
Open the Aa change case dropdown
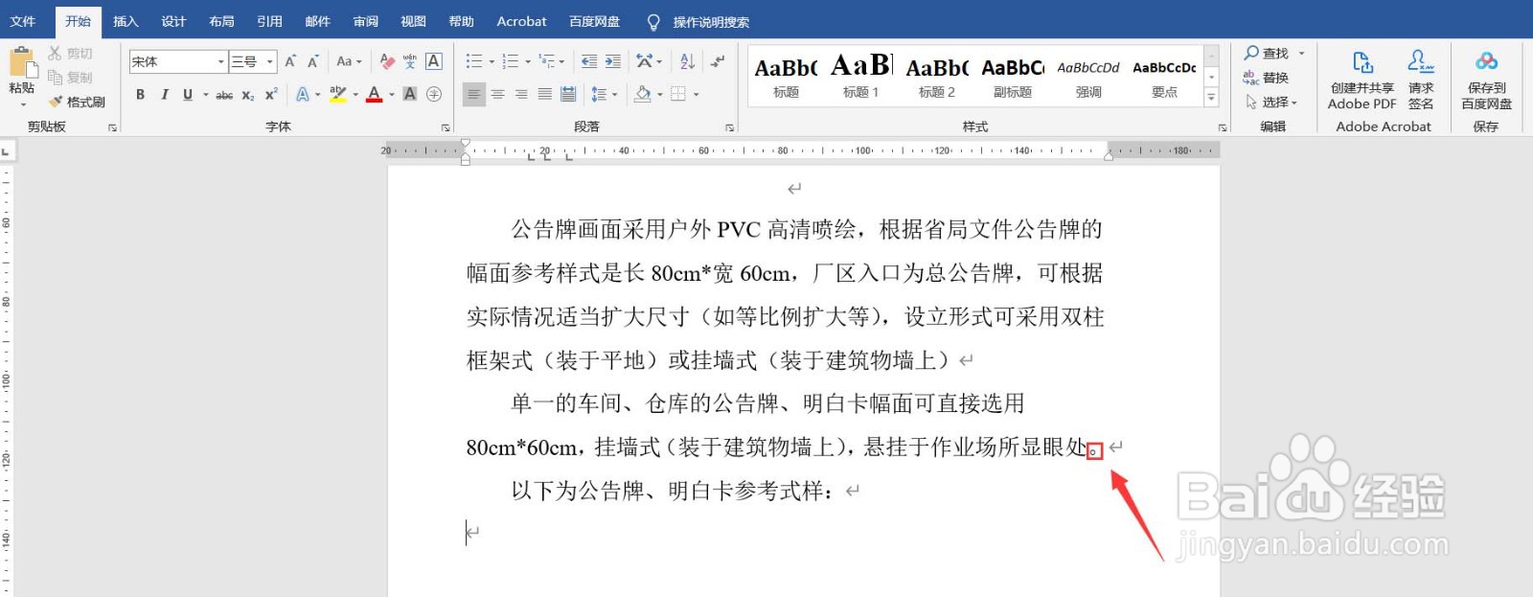pos(349,61)
